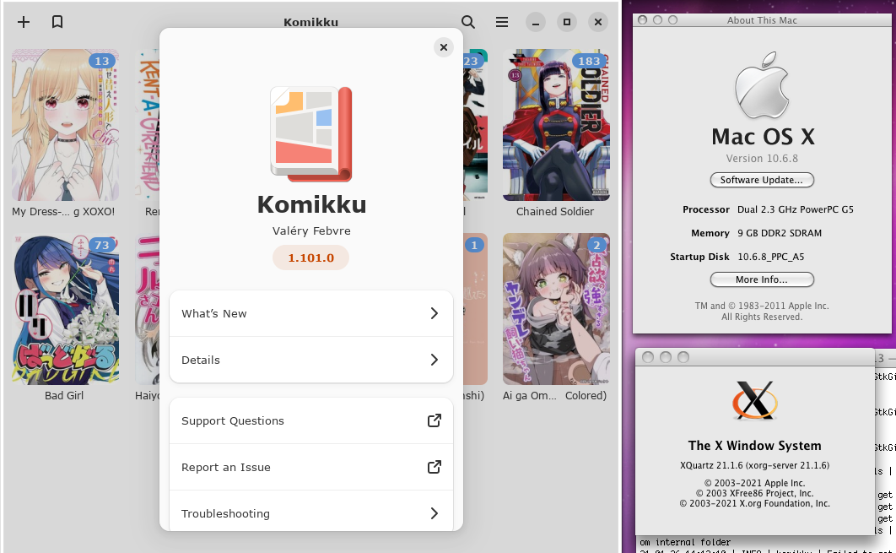Open the bookmarks icon in Komikku header
The width and height of the screenshot is (896, 553).
[x=57, y=22]
